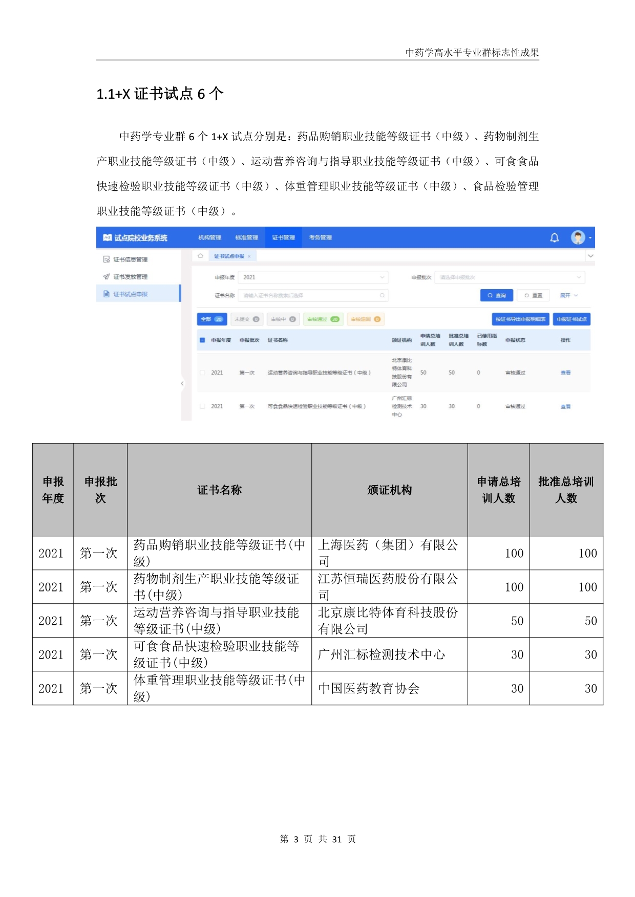Image resolution: width=635 pixels, height=897 pixels.
Task: Toggle the select-all checkbox in table header
Action: click(202, 340)
